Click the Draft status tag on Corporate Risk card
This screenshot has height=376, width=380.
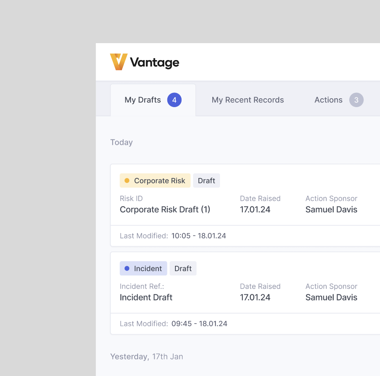(207, 181)
